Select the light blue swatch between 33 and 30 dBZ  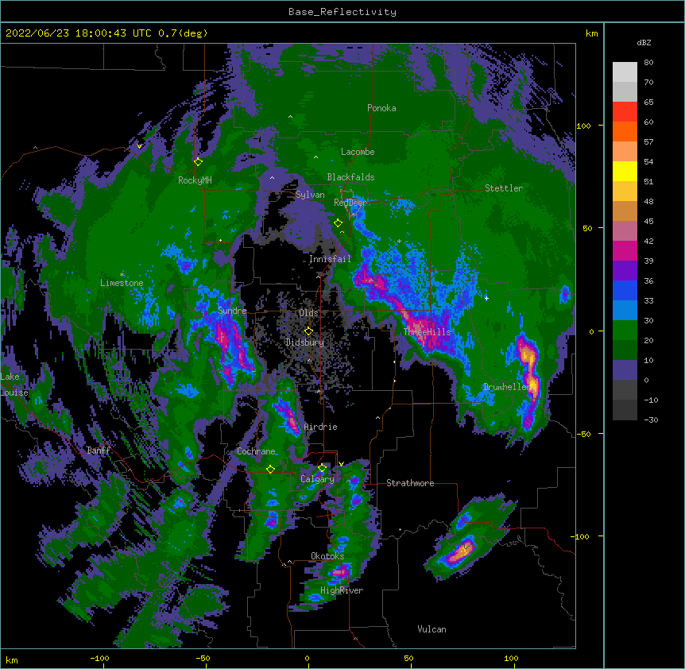625,311
